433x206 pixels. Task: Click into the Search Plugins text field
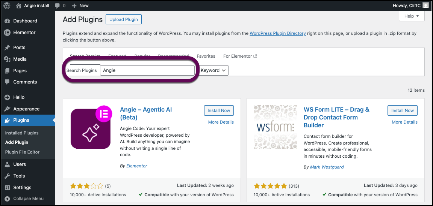coord(147,70)
